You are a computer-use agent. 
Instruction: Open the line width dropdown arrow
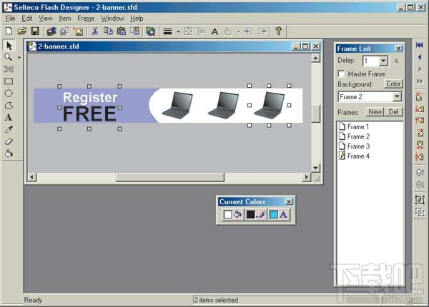click(x=178, y=31)
